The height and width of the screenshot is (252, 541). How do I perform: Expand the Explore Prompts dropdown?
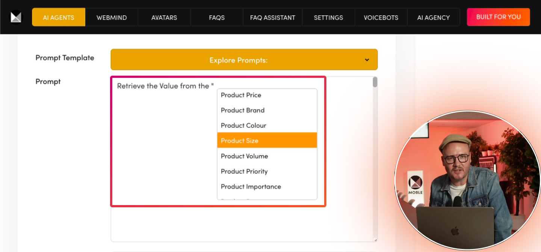[x=244, y=60]
